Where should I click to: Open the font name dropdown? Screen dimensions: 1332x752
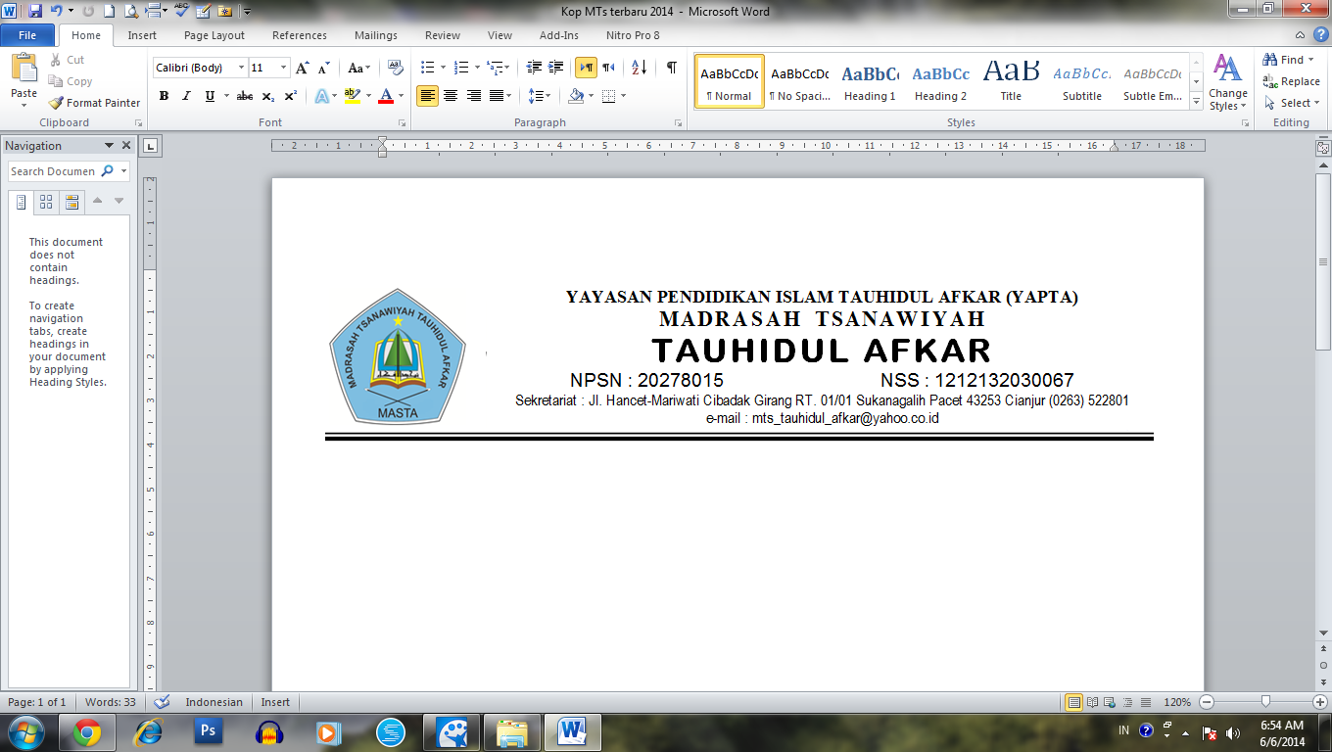tap(241, 68)
